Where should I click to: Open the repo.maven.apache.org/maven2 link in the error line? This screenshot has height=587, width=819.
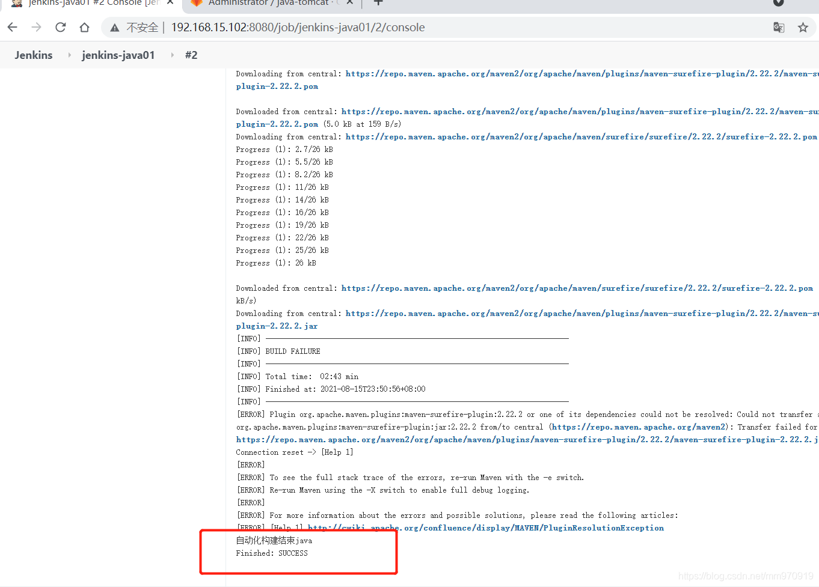(639, 427)
